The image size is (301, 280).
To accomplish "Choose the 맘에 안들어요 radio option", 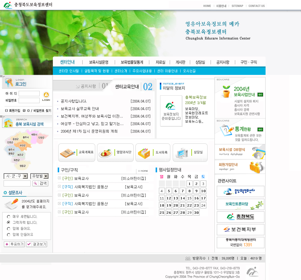I will click(9, 235).
